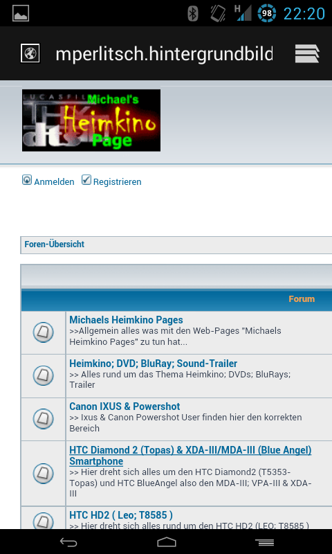Open Michael's Heimkino Page logo banner
This screenshot has width=332, height=554.
91,120
